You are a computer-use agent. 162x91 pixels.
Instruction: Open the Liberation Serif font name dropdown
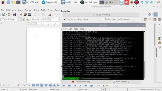(49, 19)
